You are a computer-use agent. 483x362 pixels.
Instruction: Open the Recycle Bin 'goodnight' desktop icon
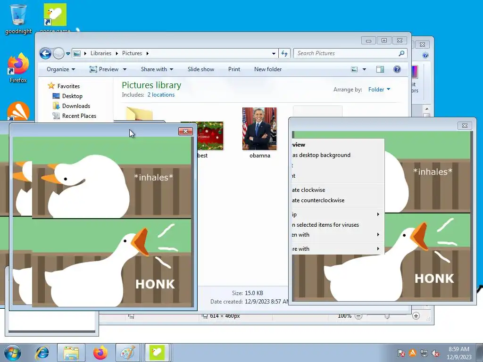click(18, 18)
